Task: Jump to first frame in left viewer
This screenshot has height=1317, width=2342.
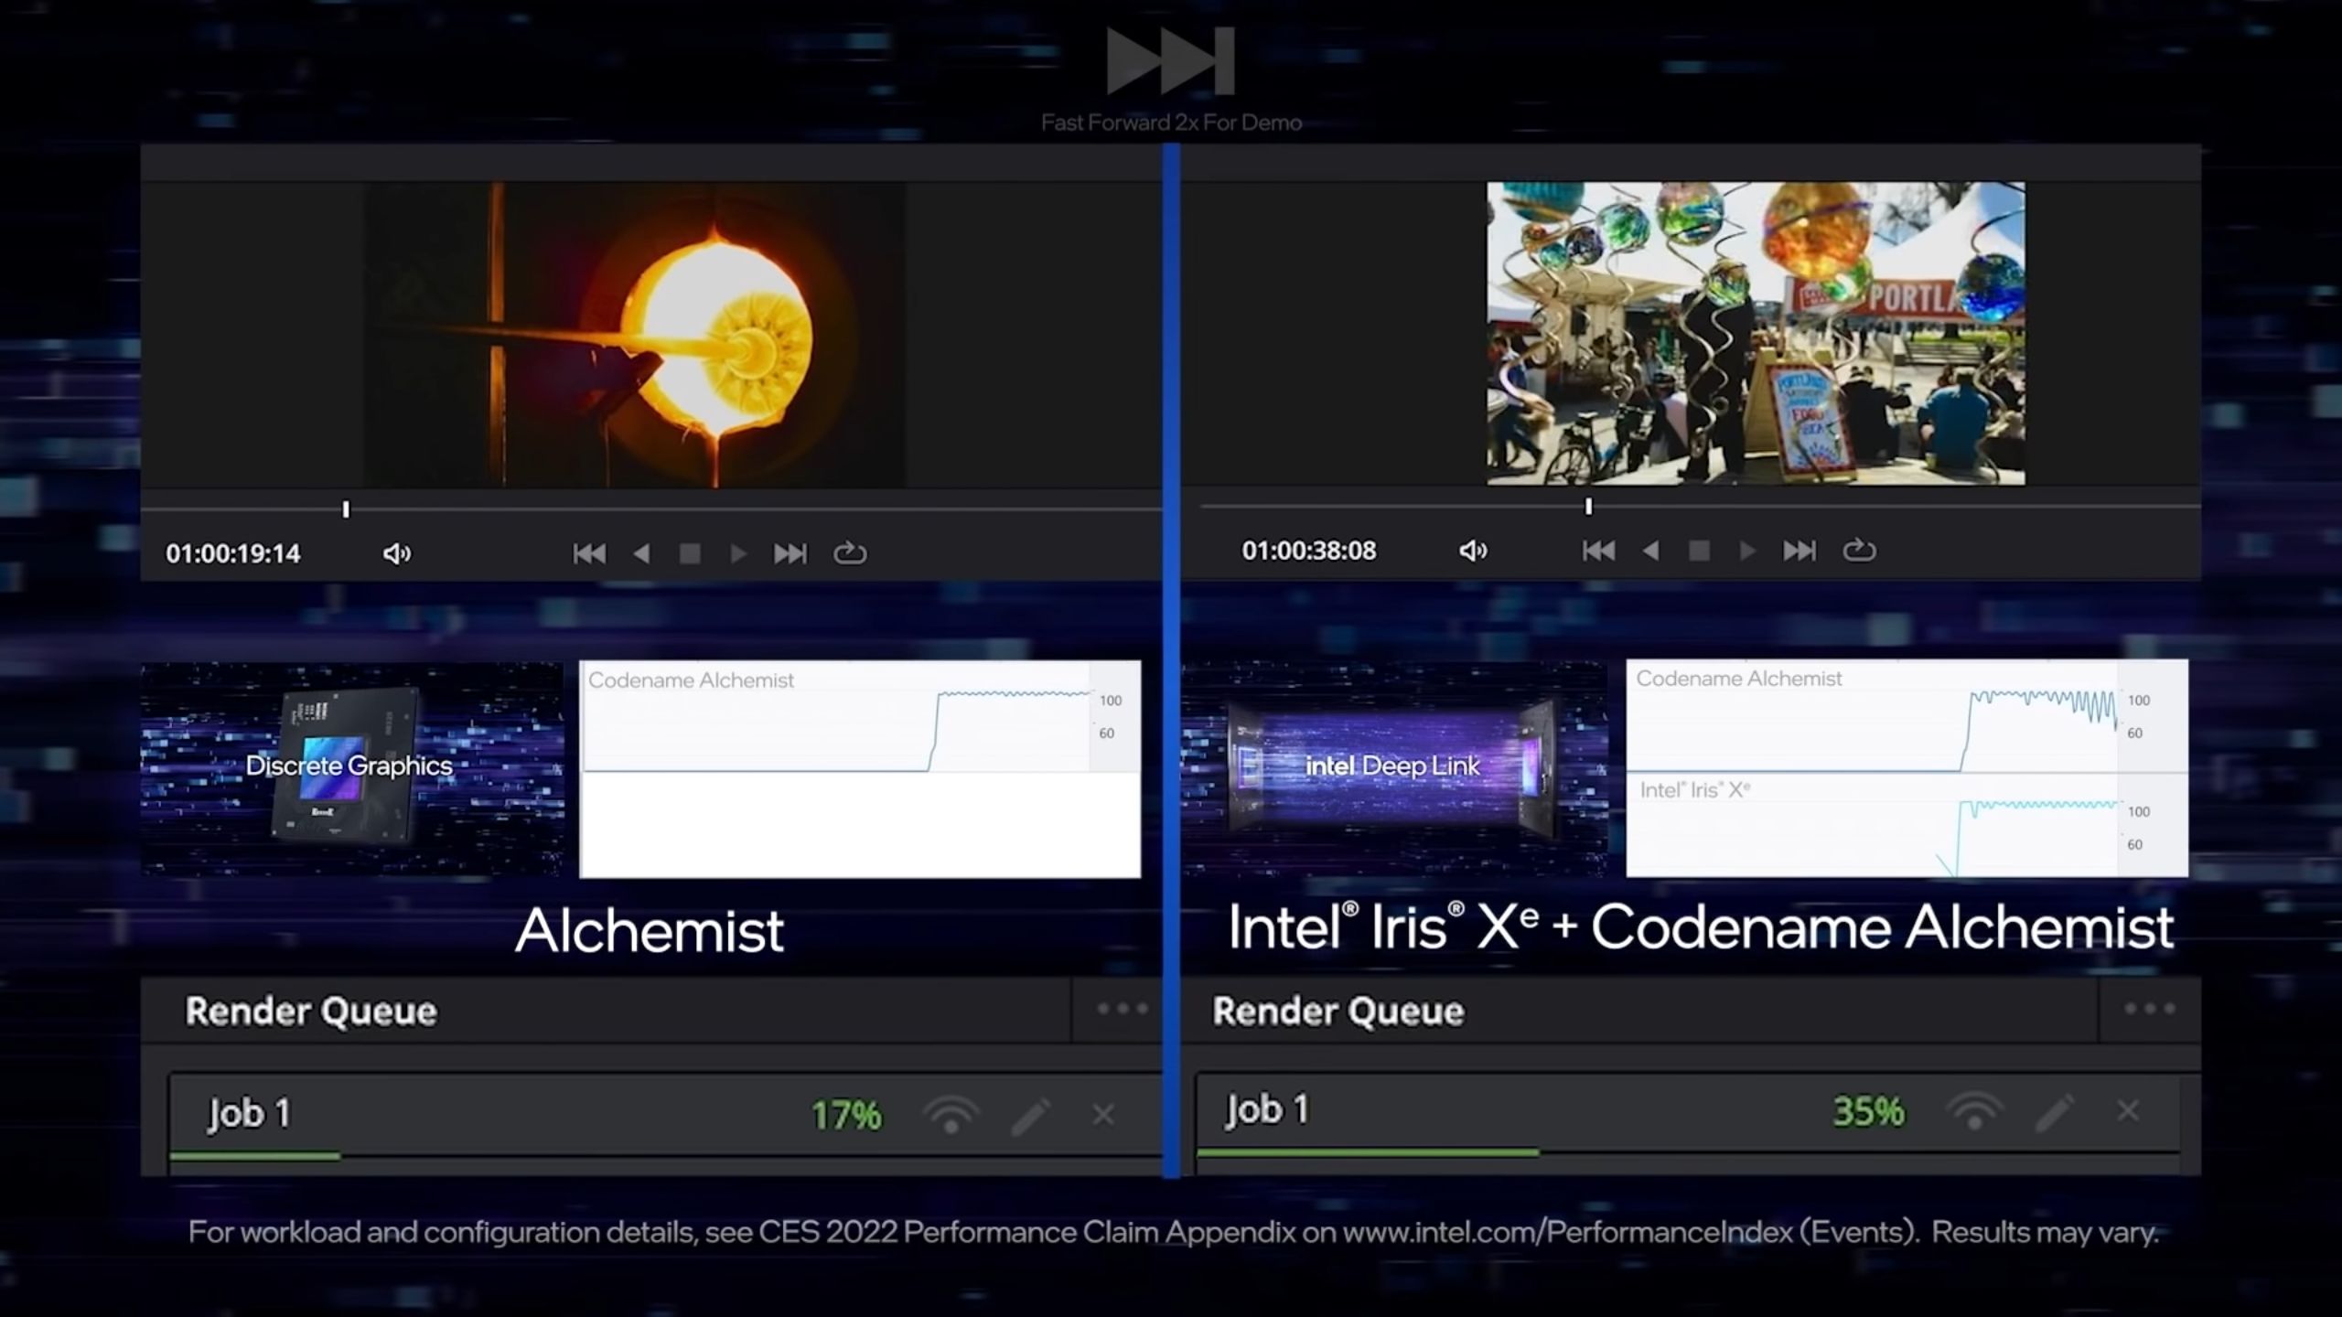Action: tap(589, 553)
